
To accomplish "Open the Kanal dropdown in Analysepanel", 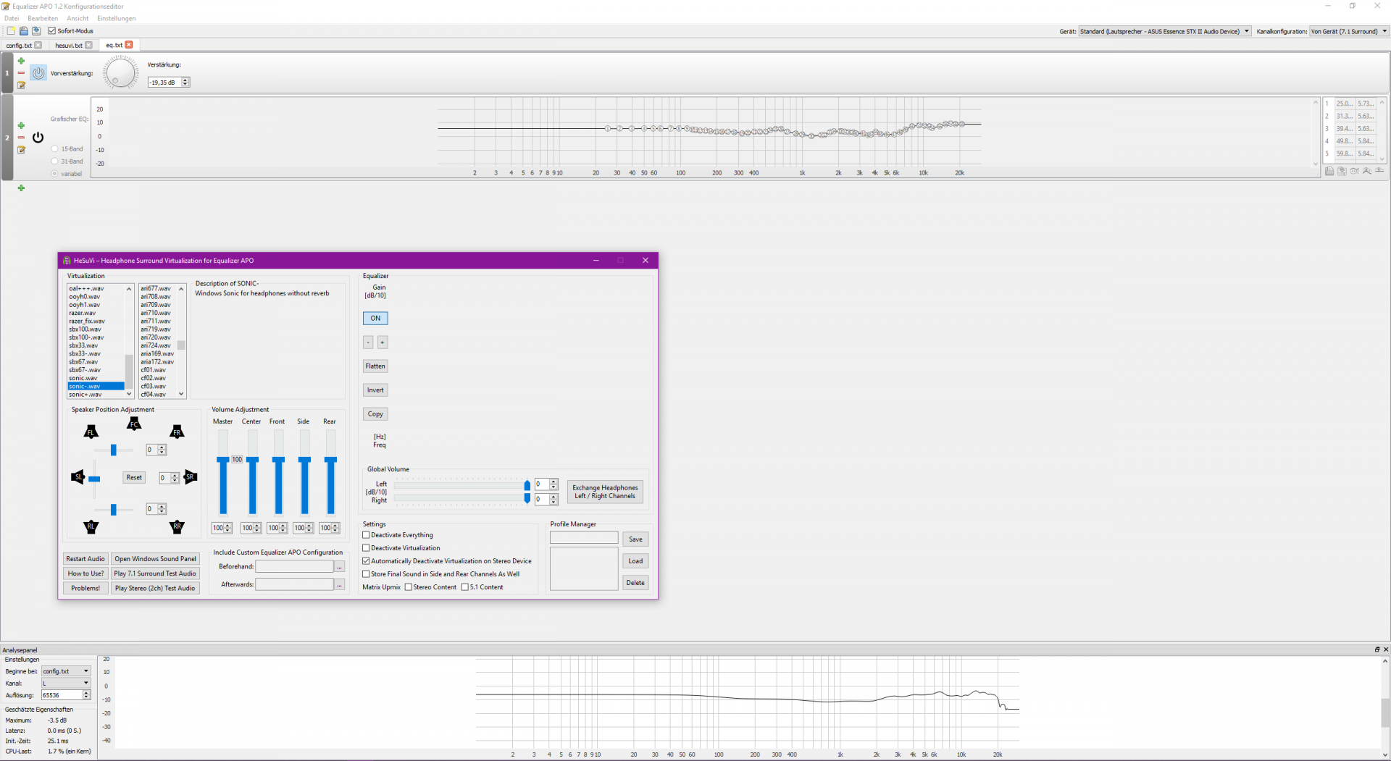I will (x=66, y=683).
